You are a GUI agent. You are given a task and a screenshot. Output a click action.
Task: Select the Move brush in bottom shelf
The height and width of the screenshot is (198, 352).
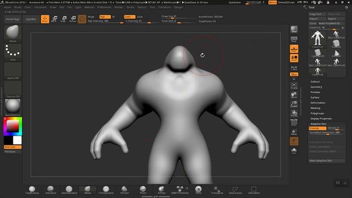tap(87, 190)
